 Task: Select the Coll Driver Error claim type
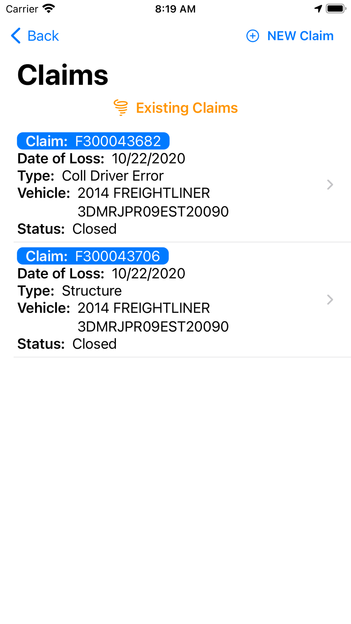[112, 176]
